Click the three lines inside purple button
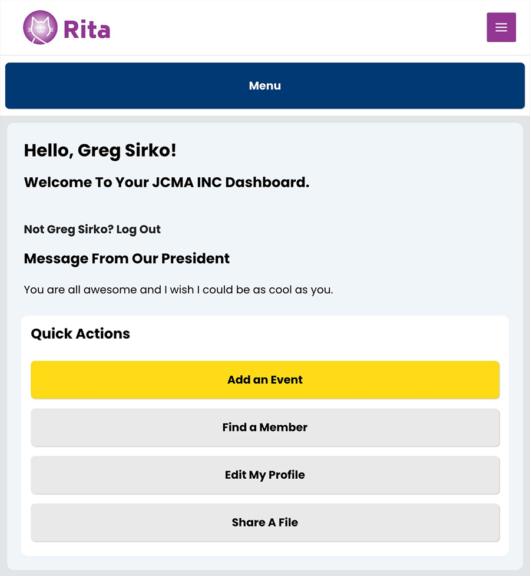Image resolution: width=530 pixels, height=576 pixels. tap(501, 28)
